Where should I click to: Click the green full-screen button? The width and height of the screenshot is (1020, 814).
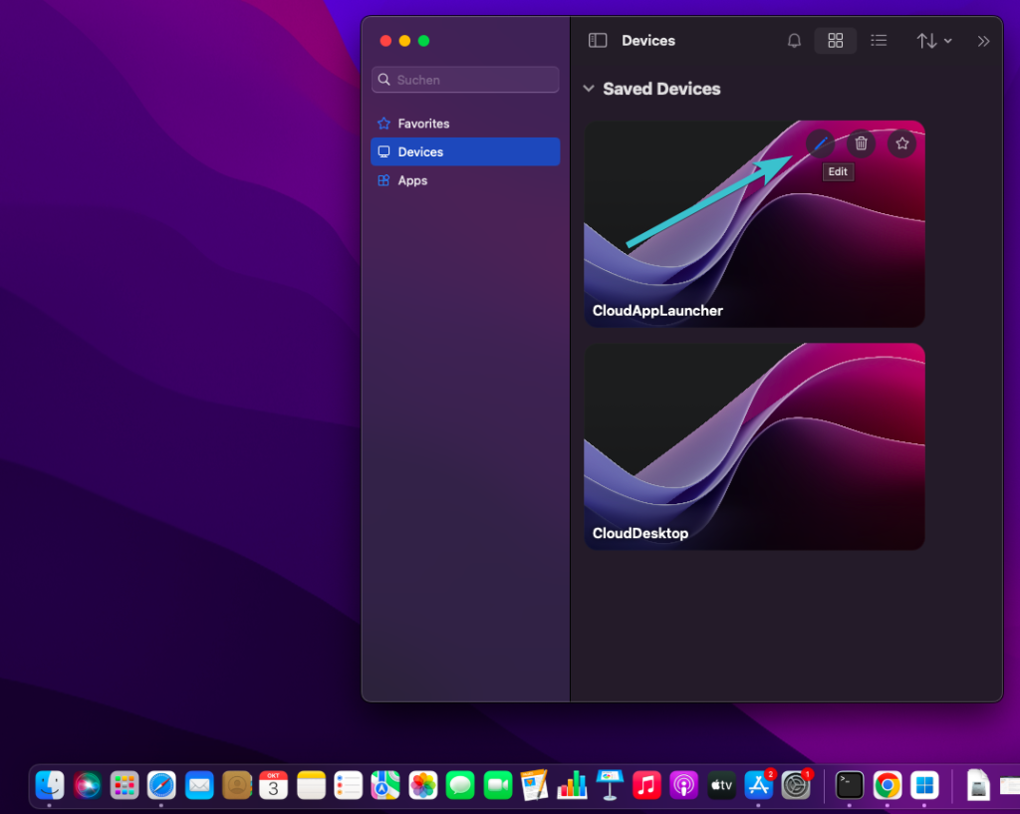pyautogui.click(x=423, y=40)
